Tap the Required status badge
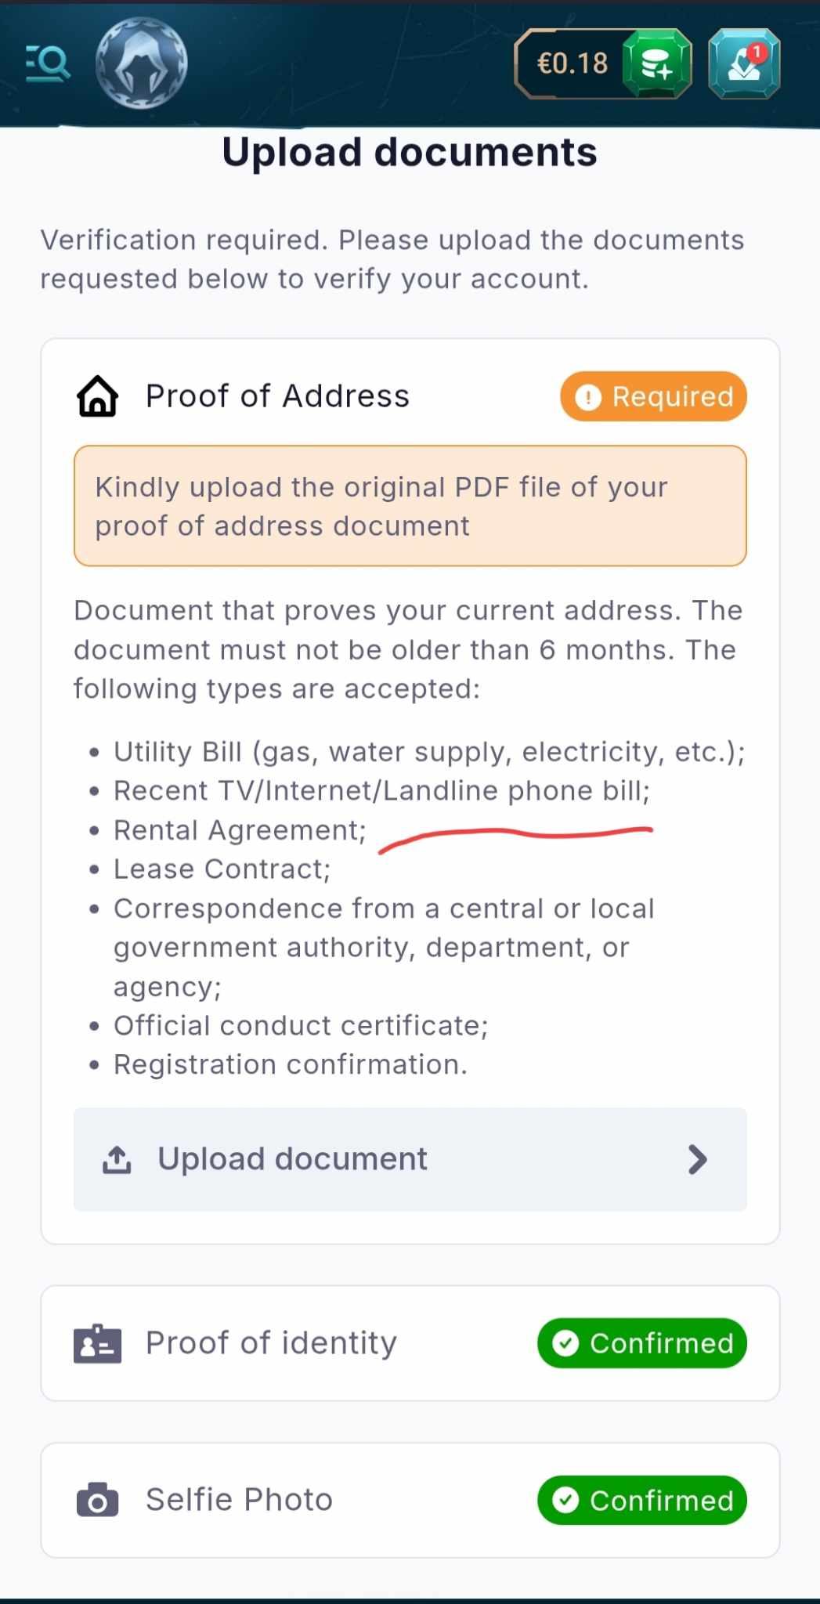The height and width of the screenshot is (1604, 820). (653, 397)
